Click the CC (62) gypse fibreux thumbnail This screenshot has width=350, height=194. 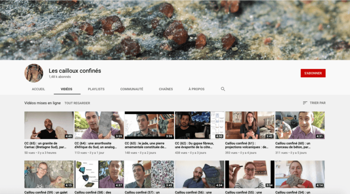point(199,125)
